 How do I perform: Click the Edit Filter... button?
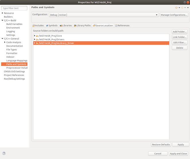(x=180, y=42)
